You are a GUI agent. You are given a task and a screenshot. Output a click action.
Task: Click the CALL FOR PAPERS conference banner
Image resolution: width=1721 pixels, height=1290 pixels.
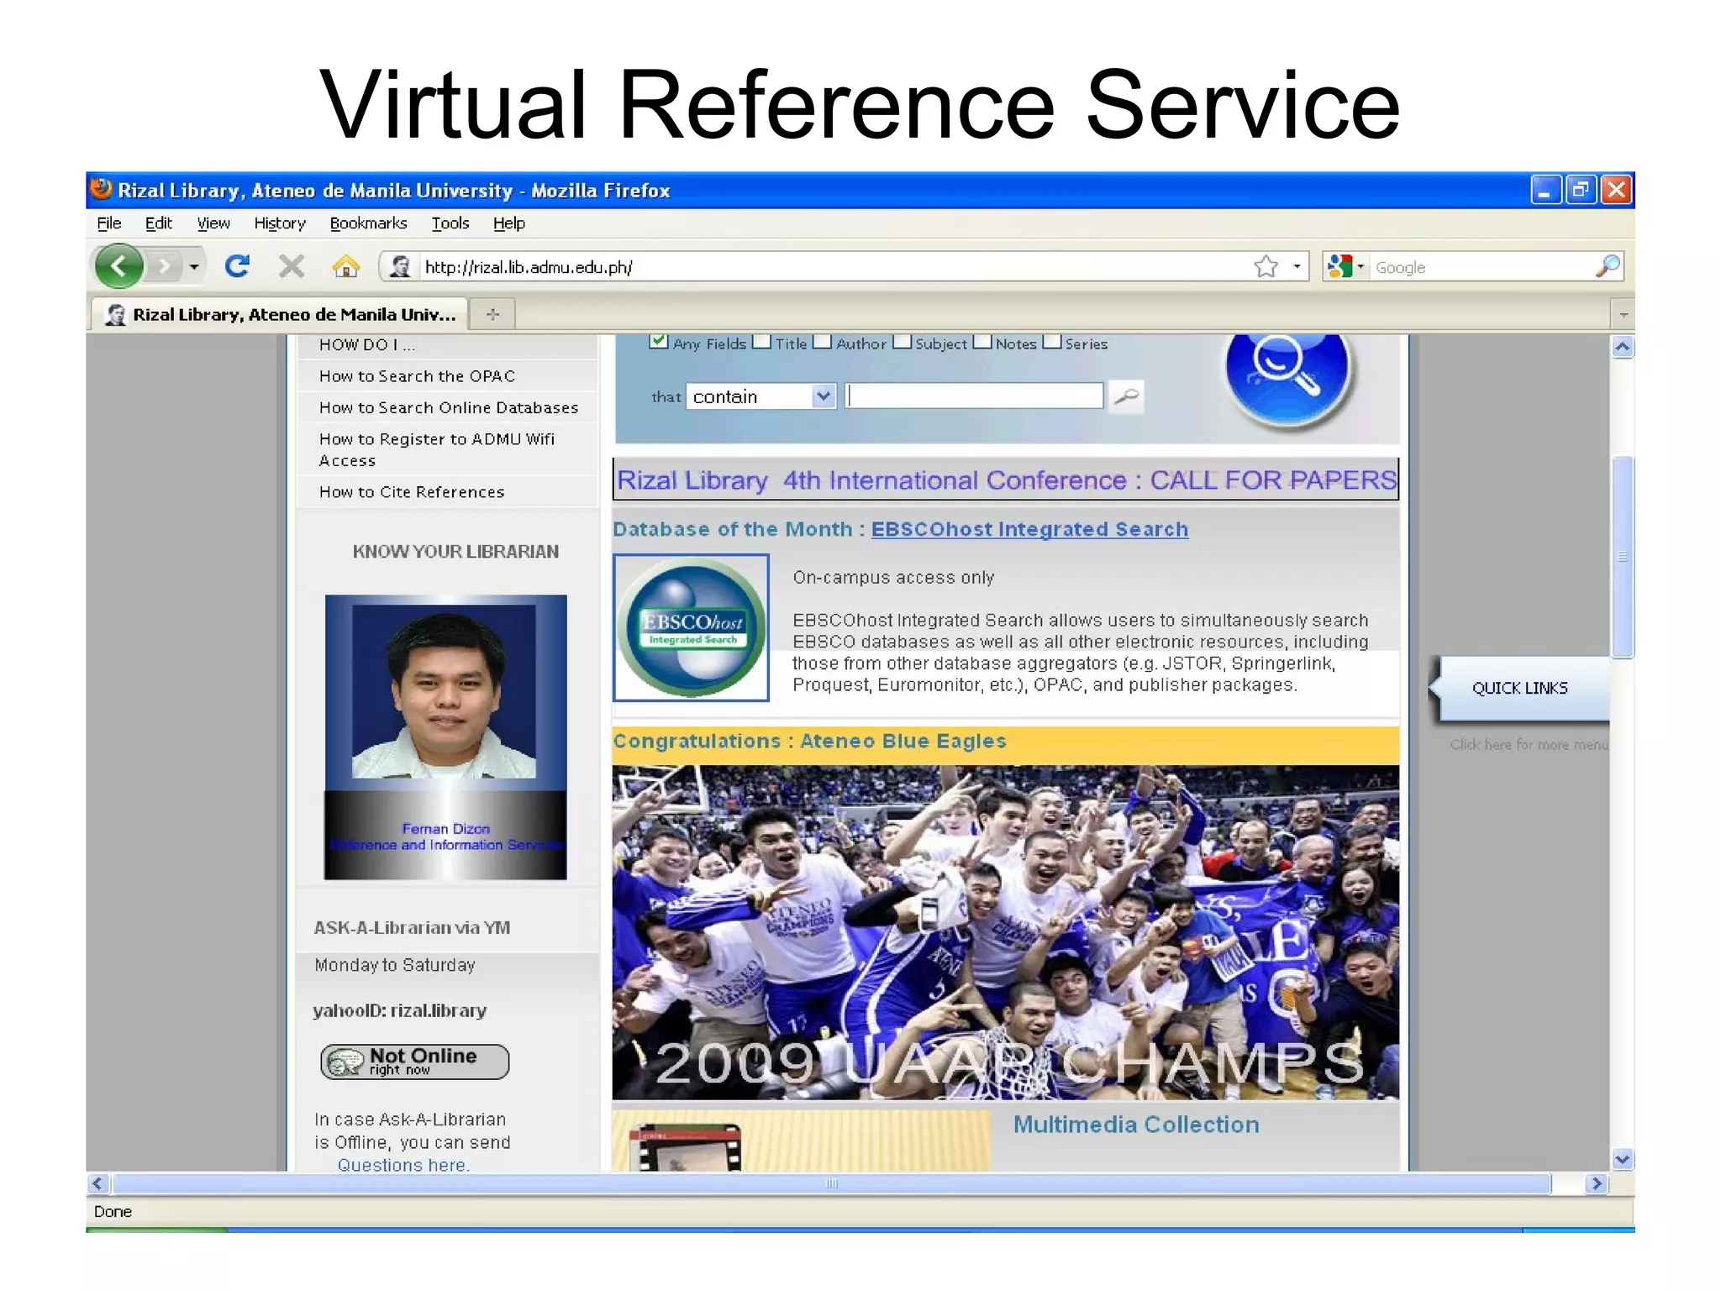pos(1006,480)
